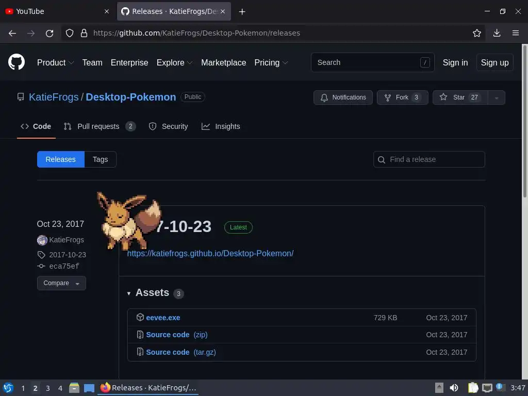
Task: Download Source code (zip)
Action: pos(177,335)
